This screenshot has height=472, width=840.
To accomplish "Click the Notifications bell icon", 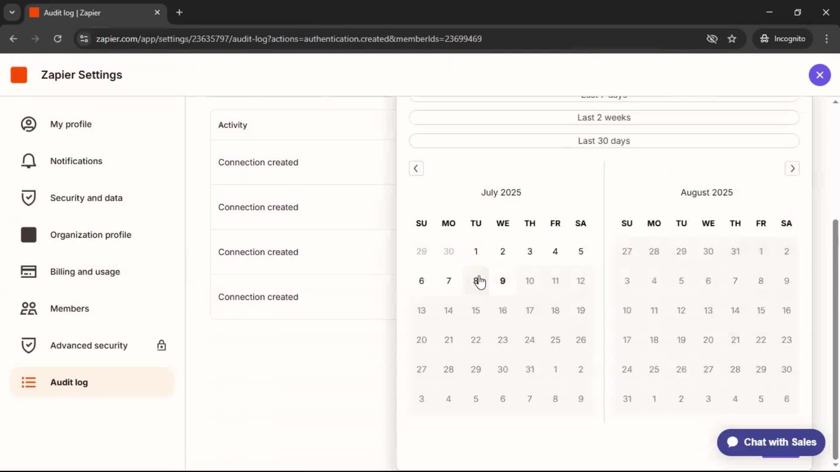I will tap(28, 161).
